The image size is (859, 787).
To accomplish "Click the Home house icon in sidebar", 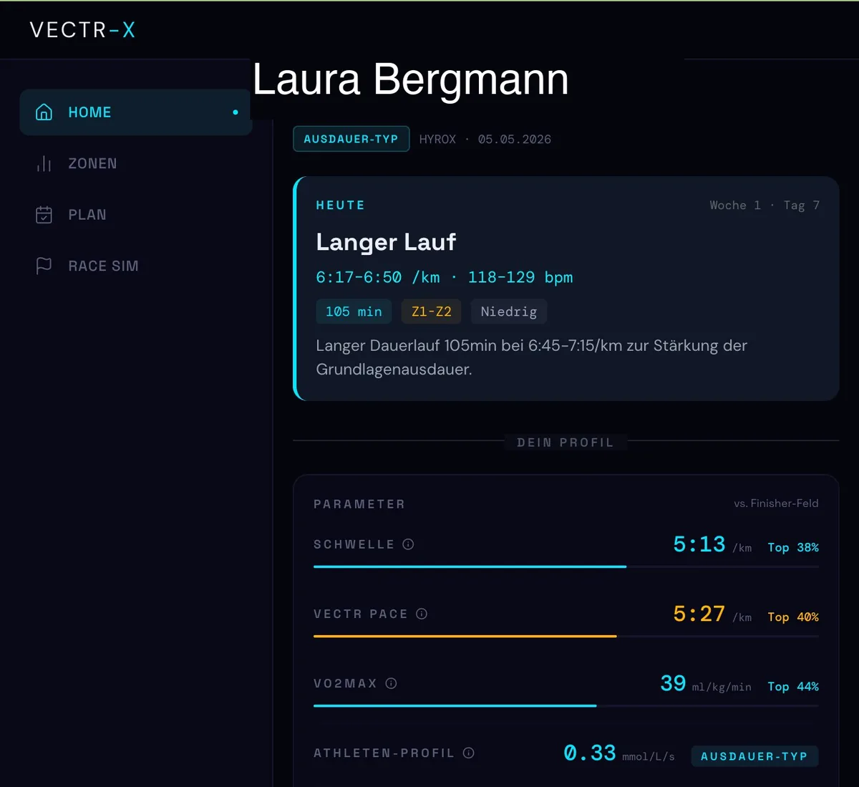I will [x=44, y=112].
